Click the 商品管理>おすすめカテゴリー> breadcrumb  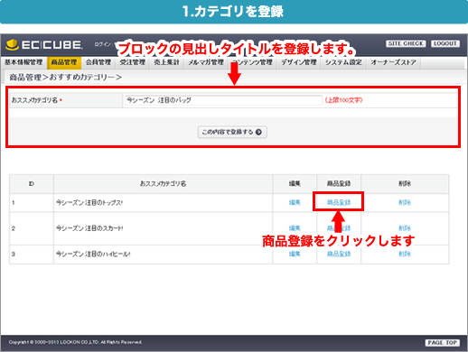tap(65, 78)
